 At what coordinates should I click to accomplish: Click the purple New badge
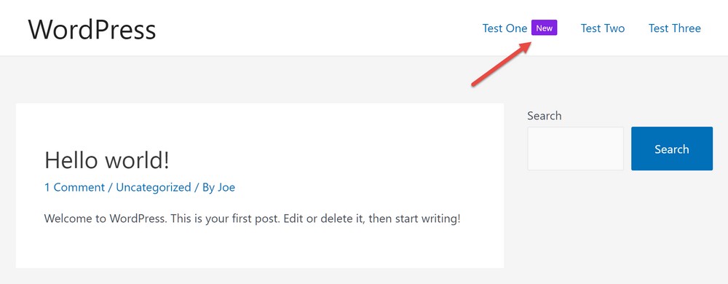(544, 28)
